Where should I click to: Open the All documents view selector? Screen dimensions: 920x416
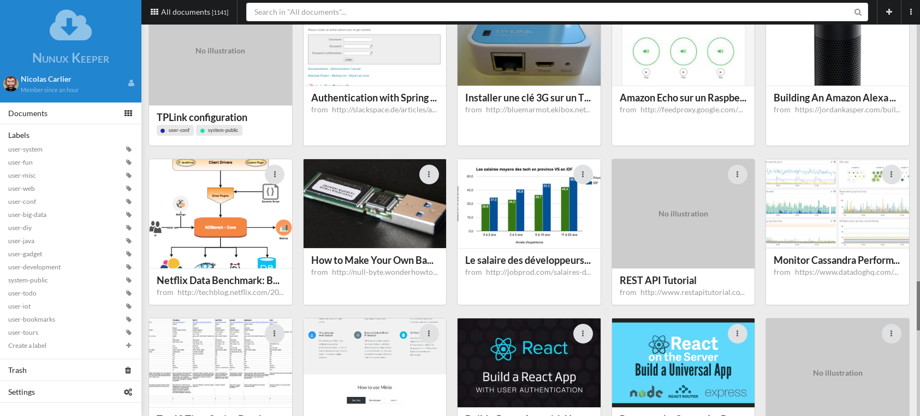pos(189,12)
